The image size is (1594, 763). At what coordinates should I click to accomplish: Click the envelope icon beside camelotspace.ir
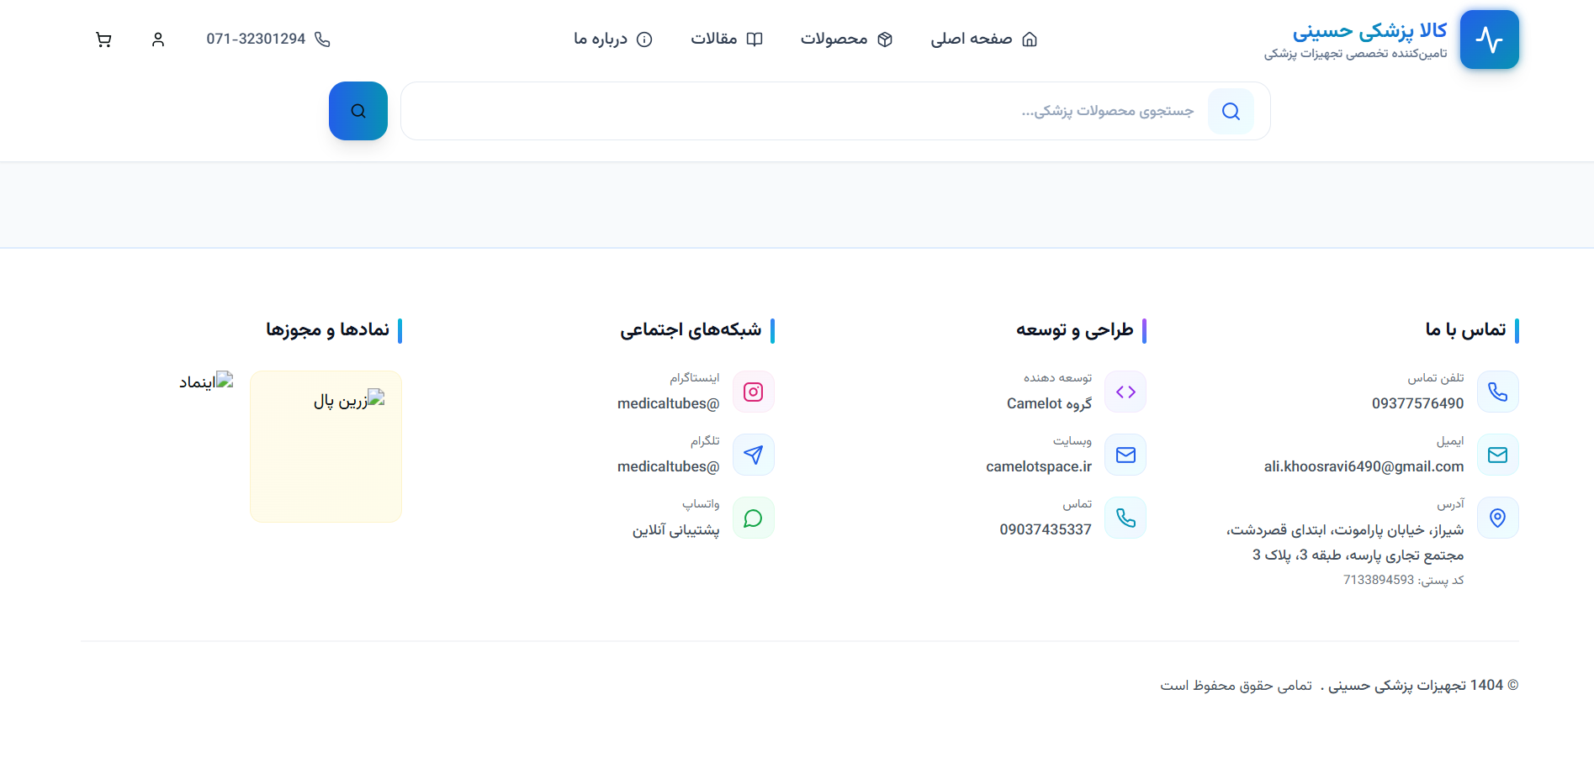1125,455
